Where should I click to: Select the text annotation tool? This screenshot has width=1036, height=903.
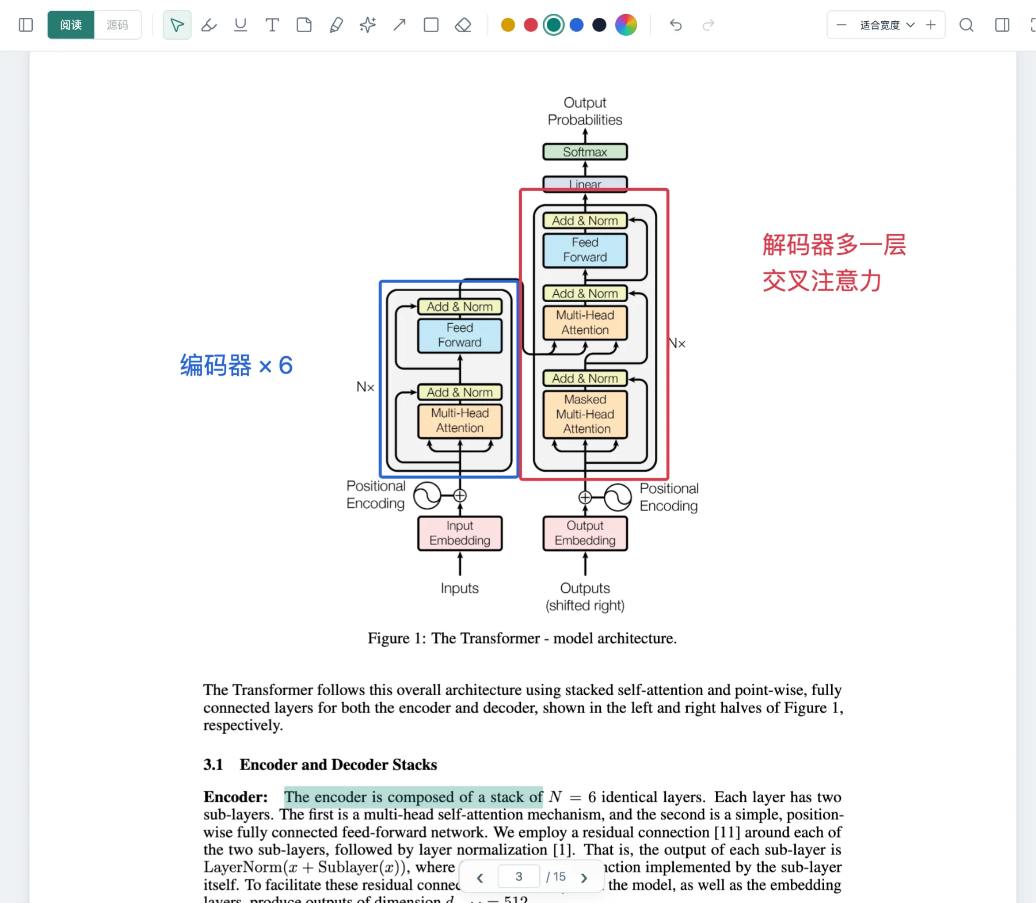pyautogui.click(x=272, y=25)
